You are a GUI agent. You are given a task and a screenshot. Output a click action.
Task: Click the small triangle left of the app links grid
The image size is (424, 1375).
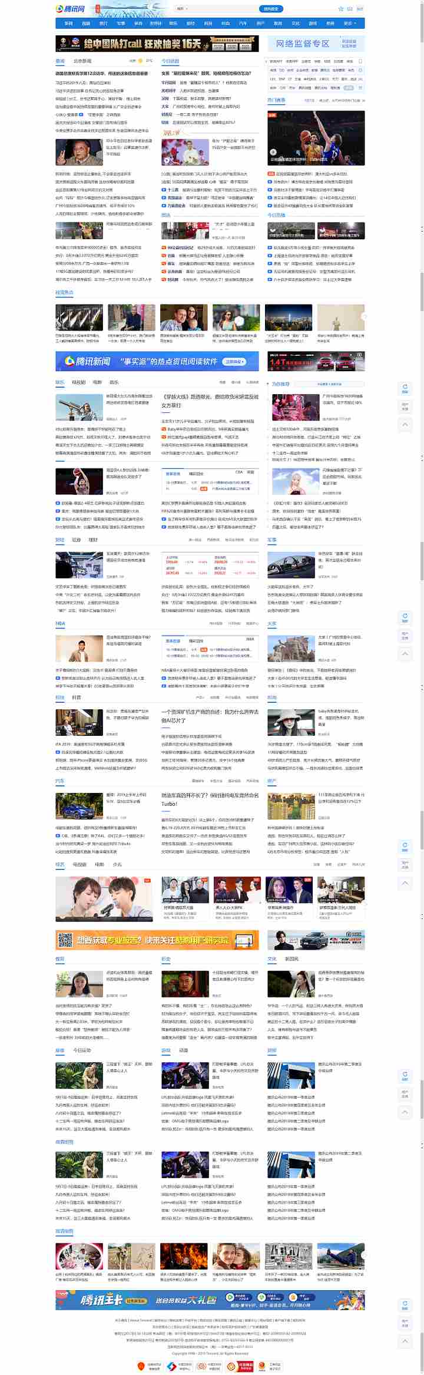pos(266,61)
